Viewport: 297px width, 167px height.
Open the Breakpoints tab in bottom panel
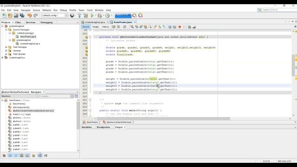(x=103, y=127)
